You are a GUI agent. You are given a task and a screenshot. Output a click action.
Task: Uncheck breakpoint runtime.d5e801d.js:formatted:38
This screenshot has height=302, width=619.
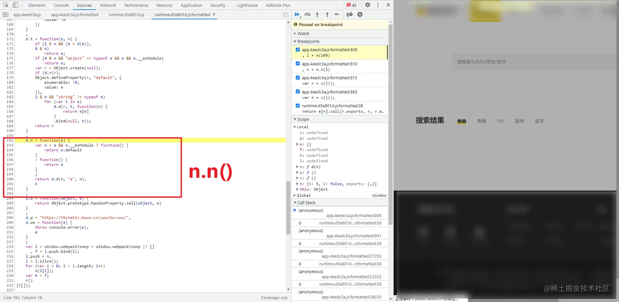pos(298,106)
